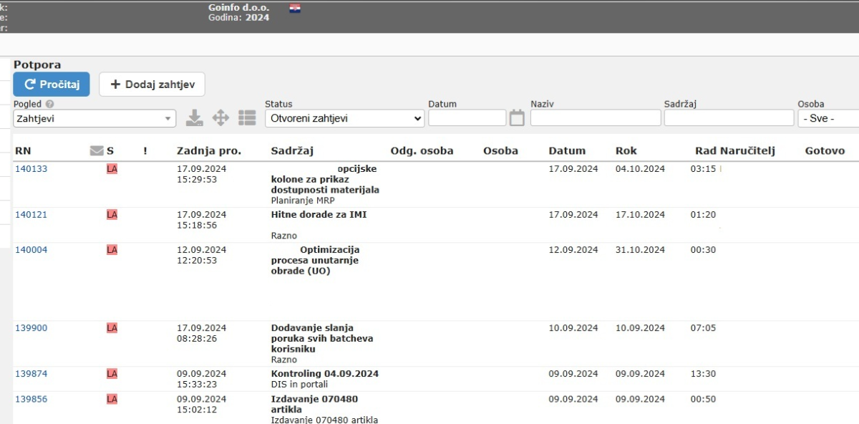Open request link 139856
This screenshot has height=424, width=859.
[x=31, y=399]
